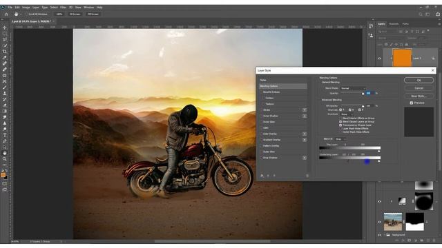Viewport: 442px width, 248px height.
Task: Add another Inner Shadow plus icon
Action: click(x=305, y=116)
